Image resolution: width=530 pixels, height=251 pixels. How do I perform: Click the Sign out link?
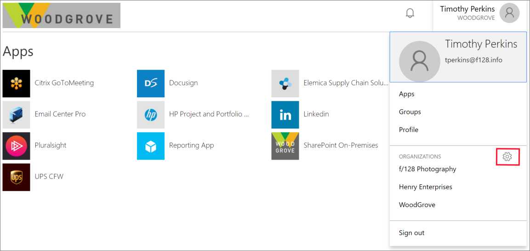pyautogui.click(x=412, y=233)
